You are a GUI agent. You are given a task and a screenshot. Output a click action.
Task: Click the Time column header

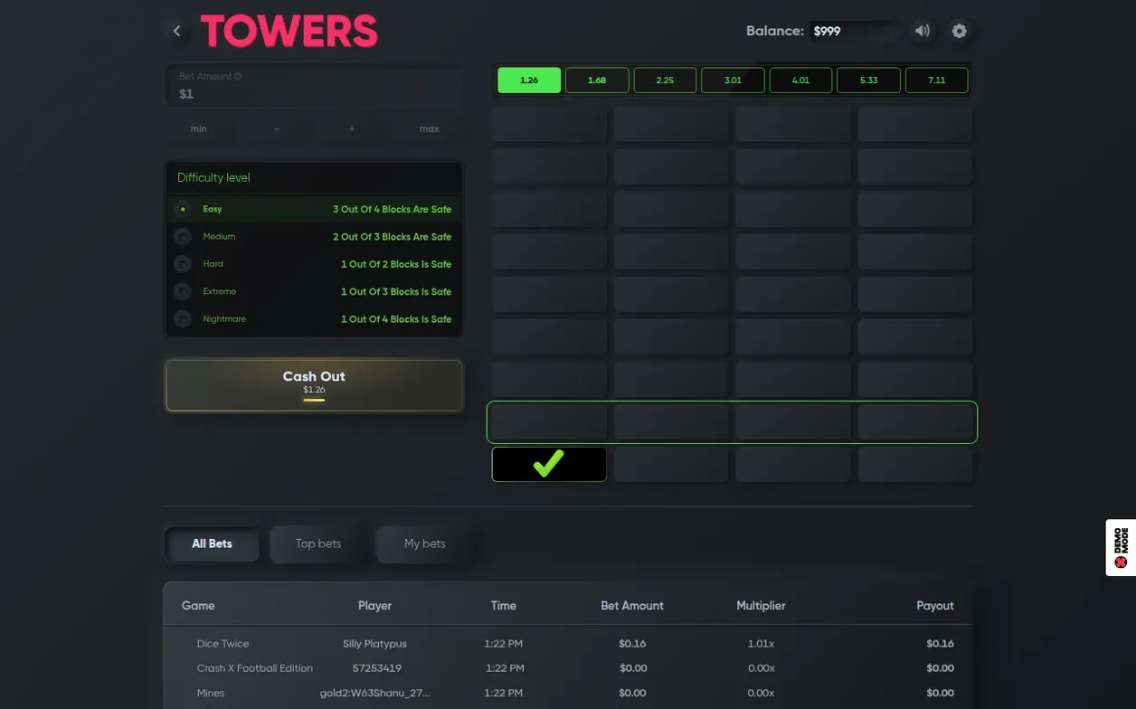coord(504,606)
